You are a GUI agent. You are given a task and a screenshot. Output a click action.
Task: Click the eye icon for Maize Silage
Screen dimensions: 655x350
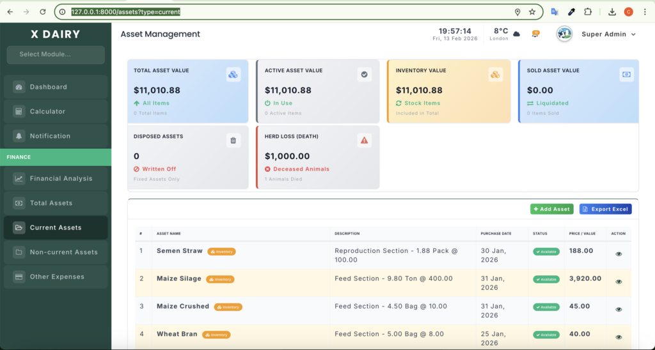pos(618,282)
